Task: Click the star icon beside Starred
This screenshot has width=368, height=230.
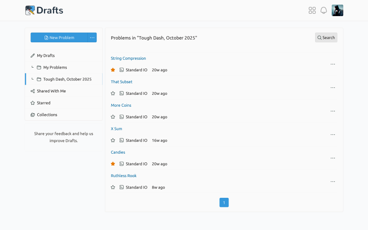Action: coord(33,103)
